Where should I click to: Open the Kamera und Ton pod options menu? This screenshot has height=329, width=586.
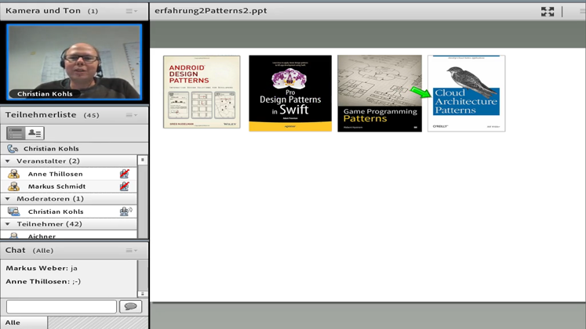[132, 11]
